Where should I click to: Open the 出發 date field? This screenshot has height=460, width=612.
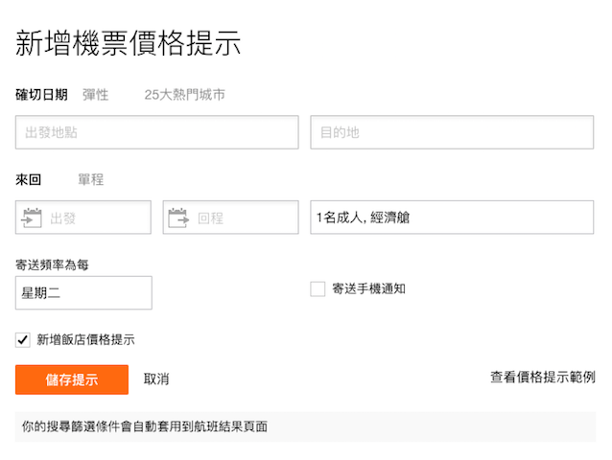[x=83, y=218]
